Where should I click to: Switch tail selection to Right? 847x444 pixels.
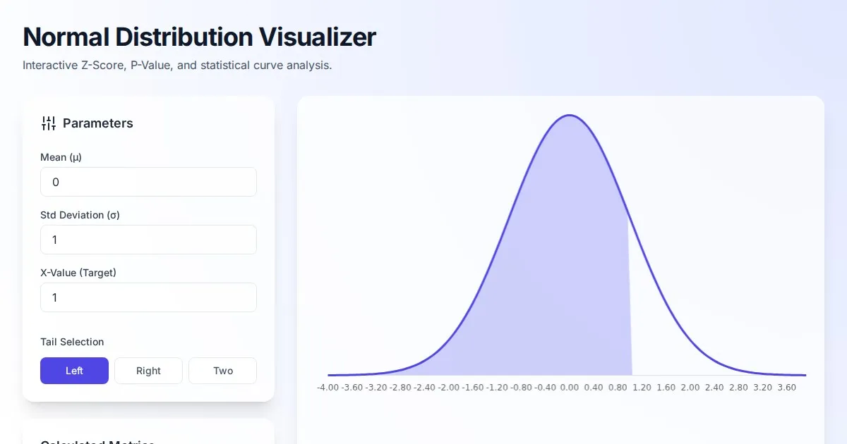tap(148, 371)
